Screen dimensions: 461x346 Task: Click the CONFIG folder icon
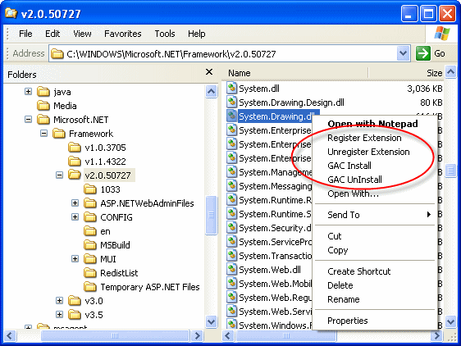click(x=90, y=217)
